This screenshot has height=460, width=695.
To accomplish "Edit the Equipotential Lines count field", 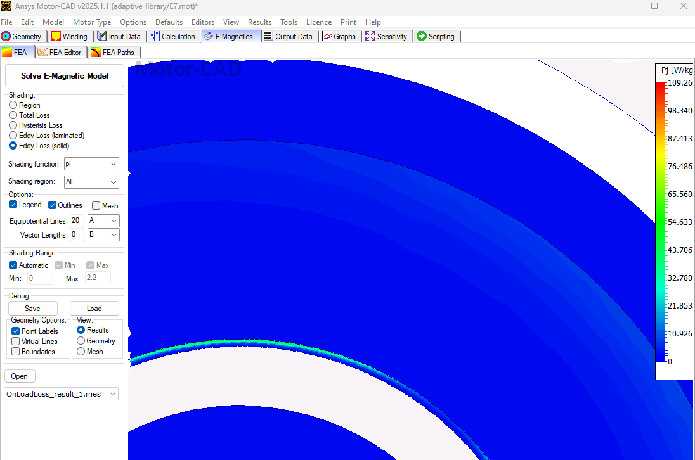I will coord(77,220).
